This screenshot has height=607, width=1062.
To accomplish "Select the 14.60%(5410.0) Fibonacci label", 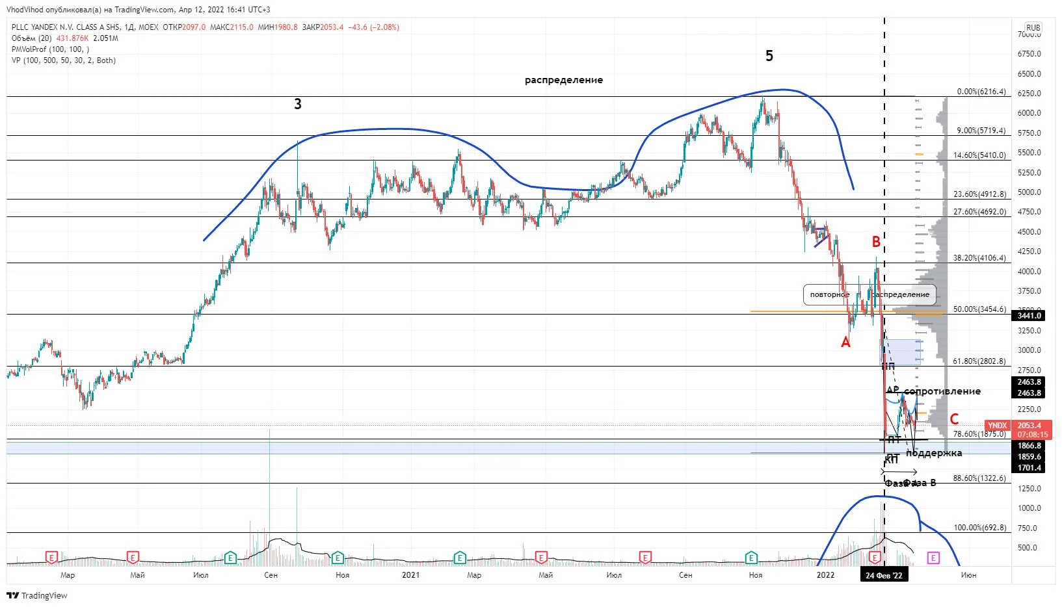I will coord(979,155).
